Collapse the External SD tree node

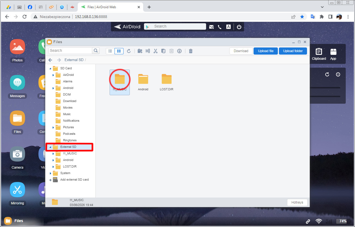(50, 147)
